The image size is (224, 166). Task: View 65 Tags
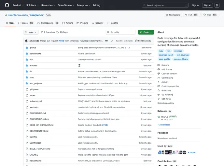[62, 32]
